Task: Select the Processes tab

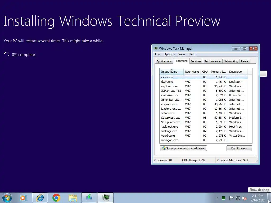Action: tap(181, 61)
